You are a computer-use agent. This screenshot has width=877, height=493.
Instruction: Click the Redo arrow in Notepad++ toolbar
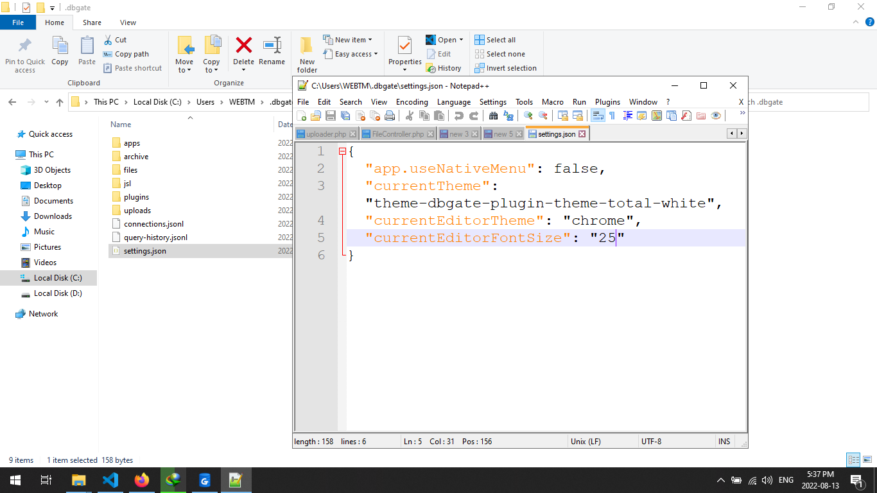point(473,116)
